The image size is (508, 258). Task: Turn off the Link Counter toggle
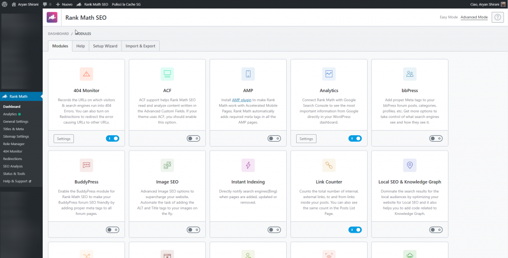[x=355, y=230]
